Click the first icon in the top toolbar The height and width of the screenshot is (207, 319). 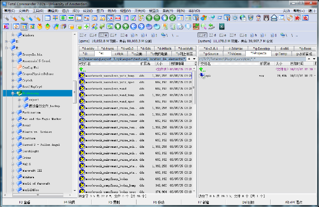(x=6, y=18)
